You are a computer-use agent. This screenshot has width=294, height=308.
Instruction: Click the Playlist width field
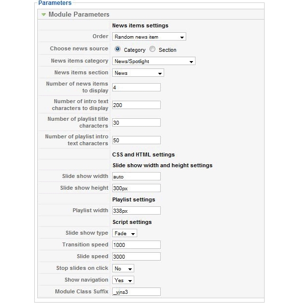pyautogui.click(x=136, y=211)
